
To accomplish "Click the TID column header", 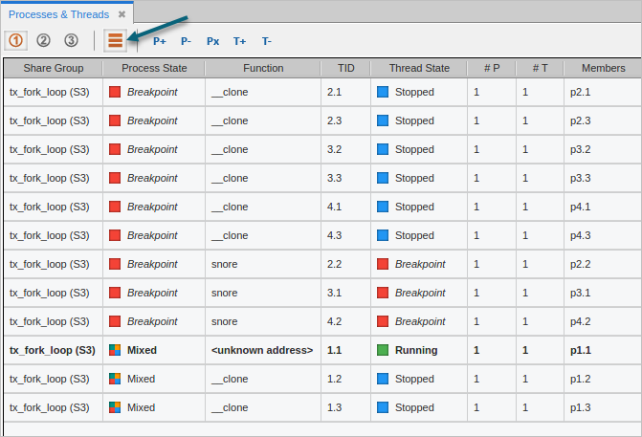I will coord(345,68).
